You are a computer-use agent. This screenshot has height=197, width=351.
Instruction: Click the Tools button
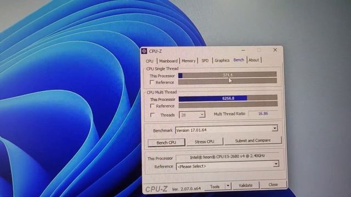(214, 186)
